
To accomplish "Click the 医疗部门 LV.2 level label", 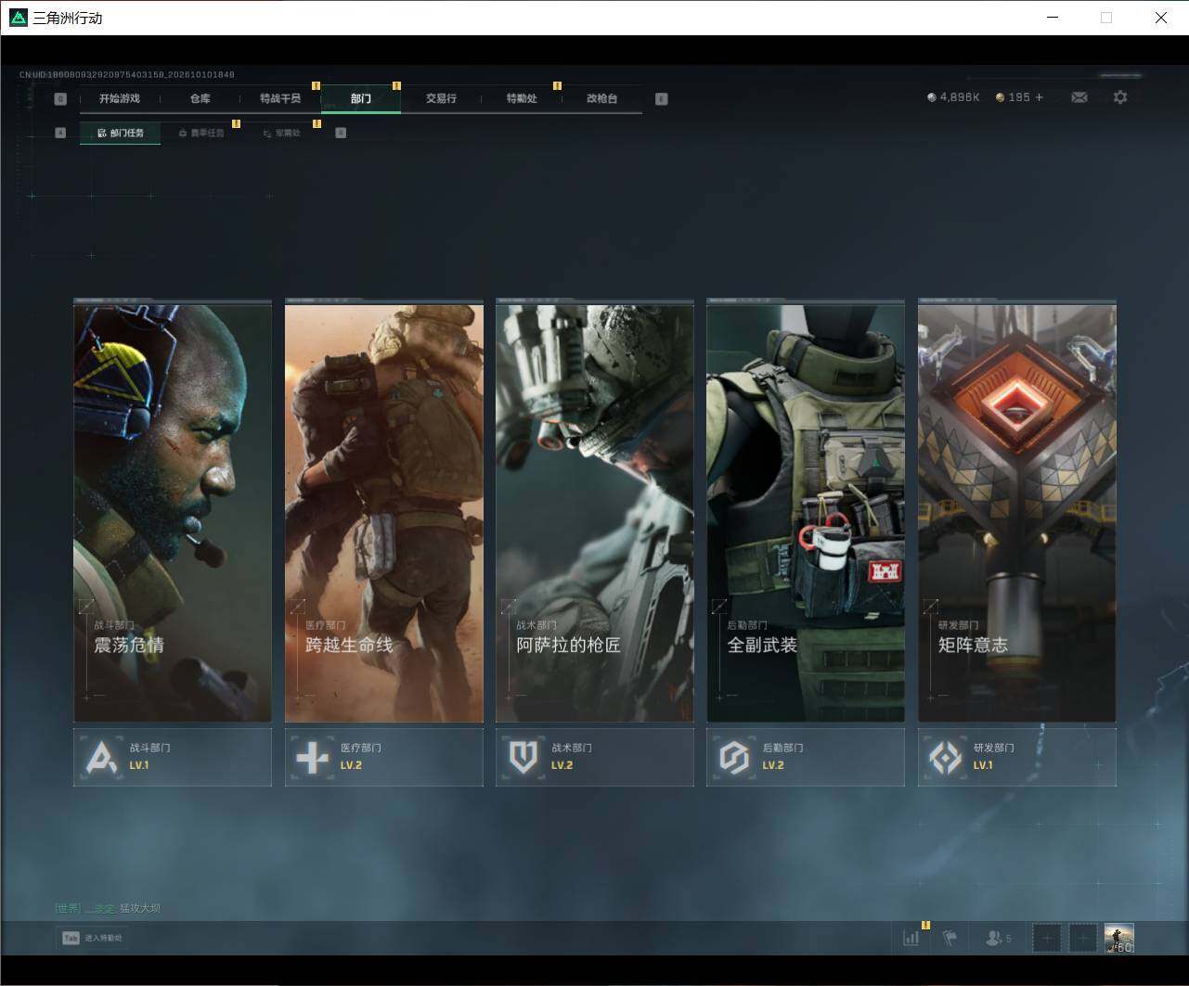I will (x=351, y=765).
